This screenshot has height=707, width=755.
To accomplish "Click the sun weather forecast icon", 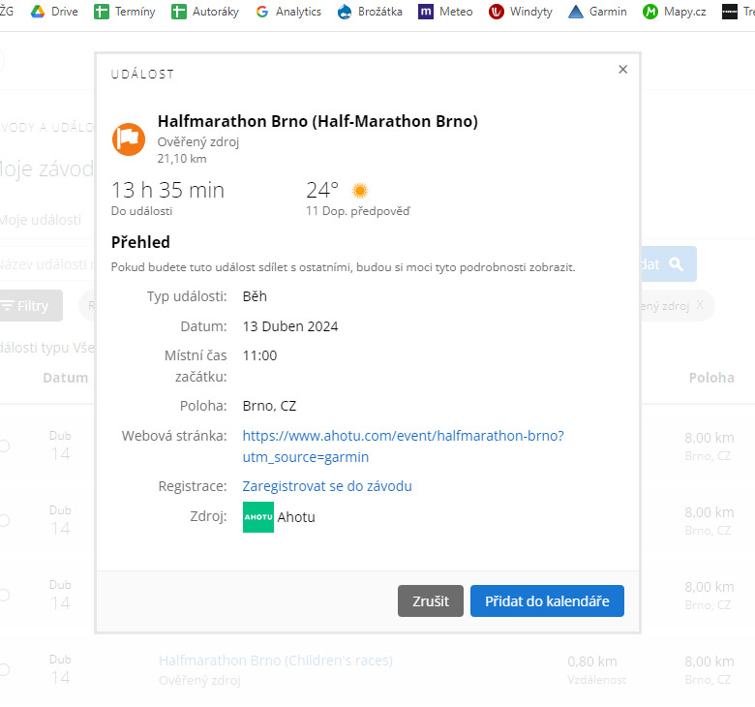I will click(360, 191).
